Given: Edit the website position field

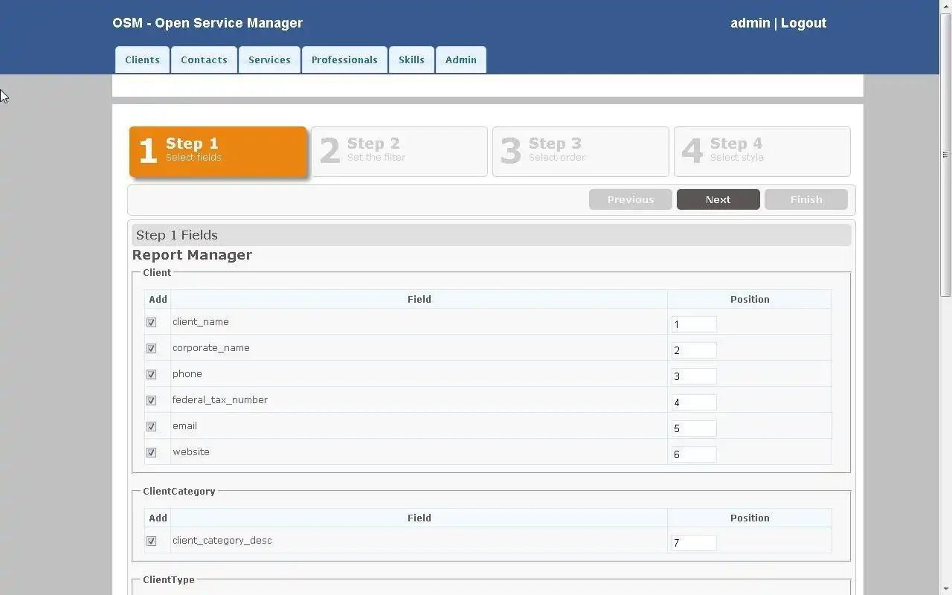Looking at the screenshot, I should (694, 454).
